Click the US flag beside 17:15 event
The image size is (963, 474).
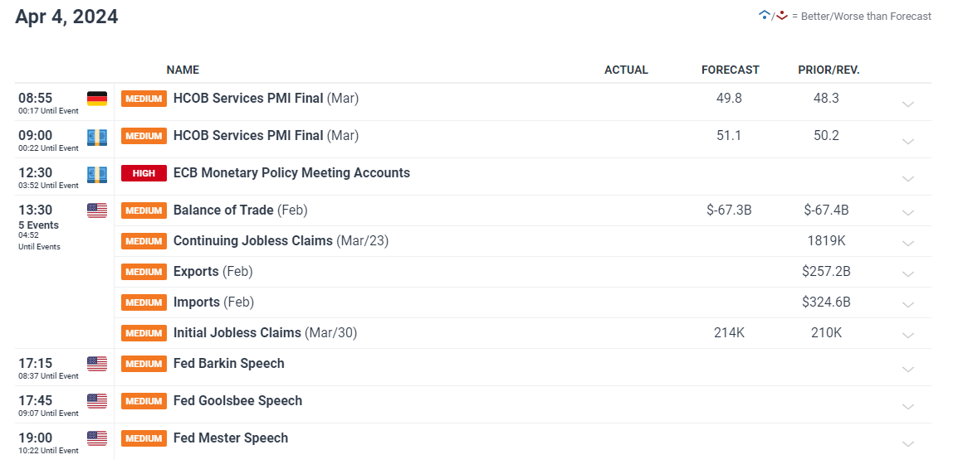(97, 364)
